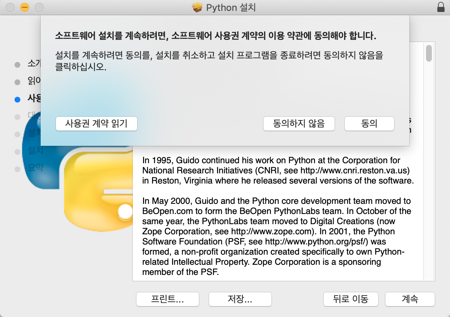Click the instruction text mentioning 클릭하십시오
Viewport: 450px width, 317px height.
point(219,61)
